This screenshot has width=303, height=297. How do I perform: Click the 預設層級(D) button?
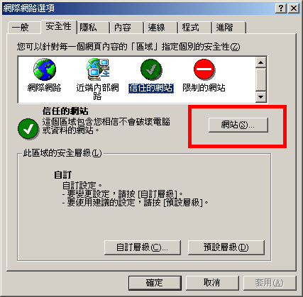(x=226, y=247)
